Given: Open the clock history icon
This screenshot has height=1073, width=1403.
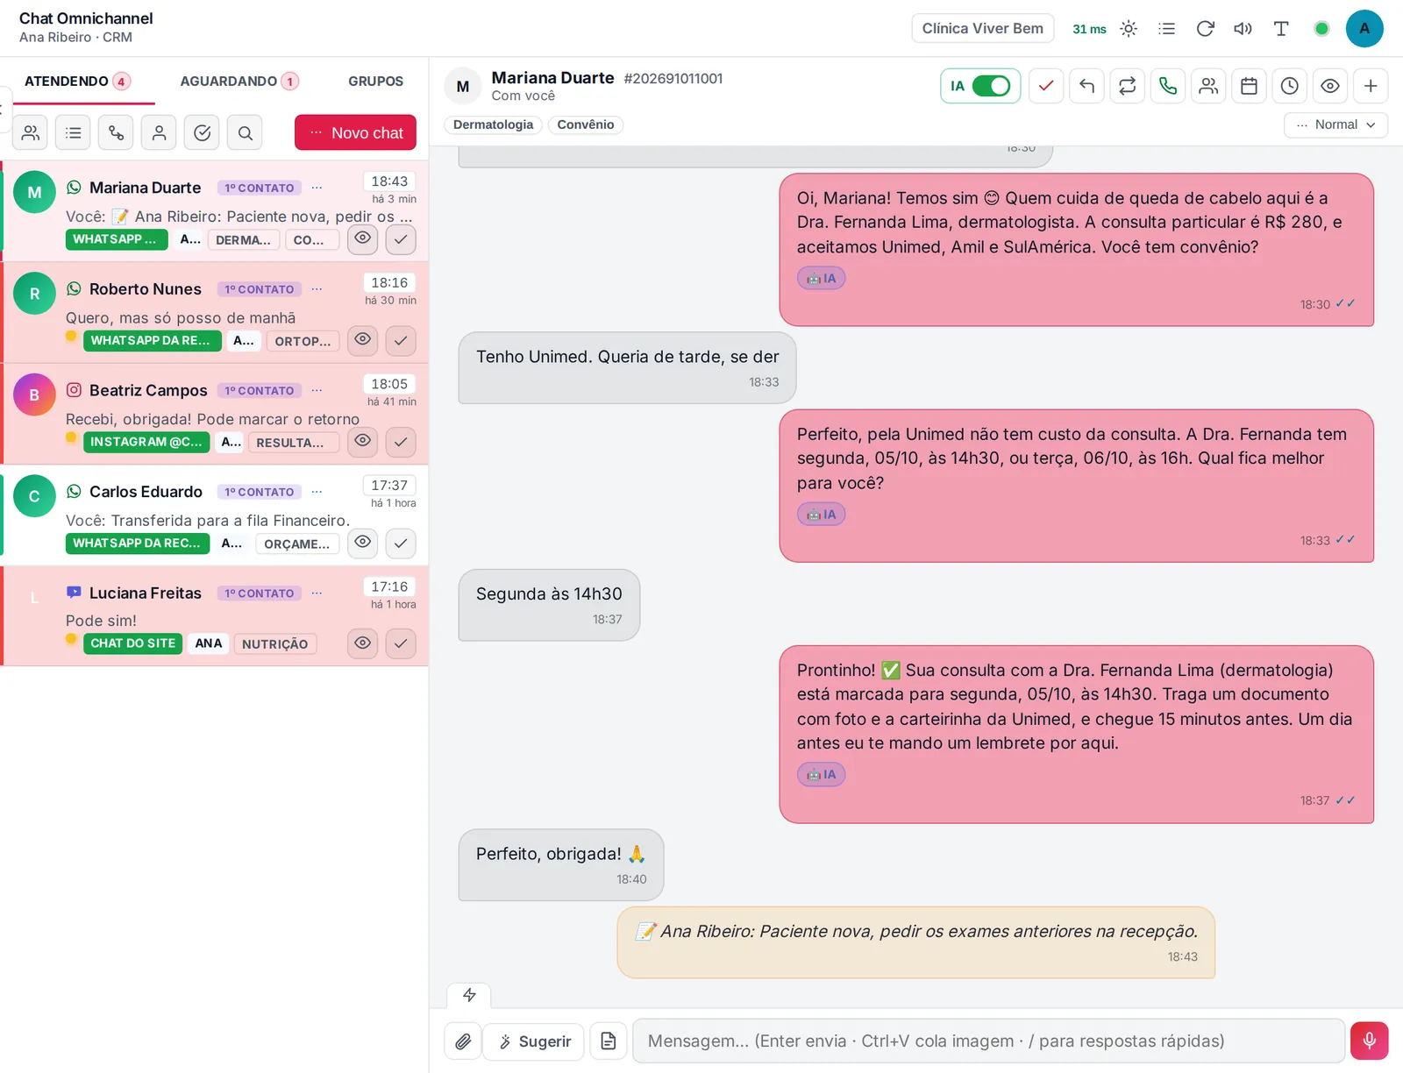Looking at the screenshot, I should [1289, 86].
